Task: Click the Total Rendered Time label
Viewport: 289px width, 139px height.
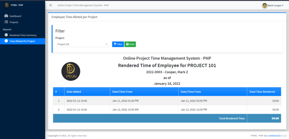Action: pos(232,118)
